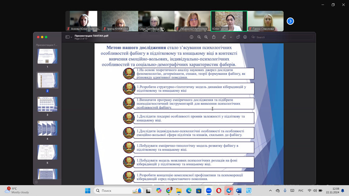The width and height of the screenshot is (349, 196).
Task: Open the clock showing 12:08
Action: point(333,190)
